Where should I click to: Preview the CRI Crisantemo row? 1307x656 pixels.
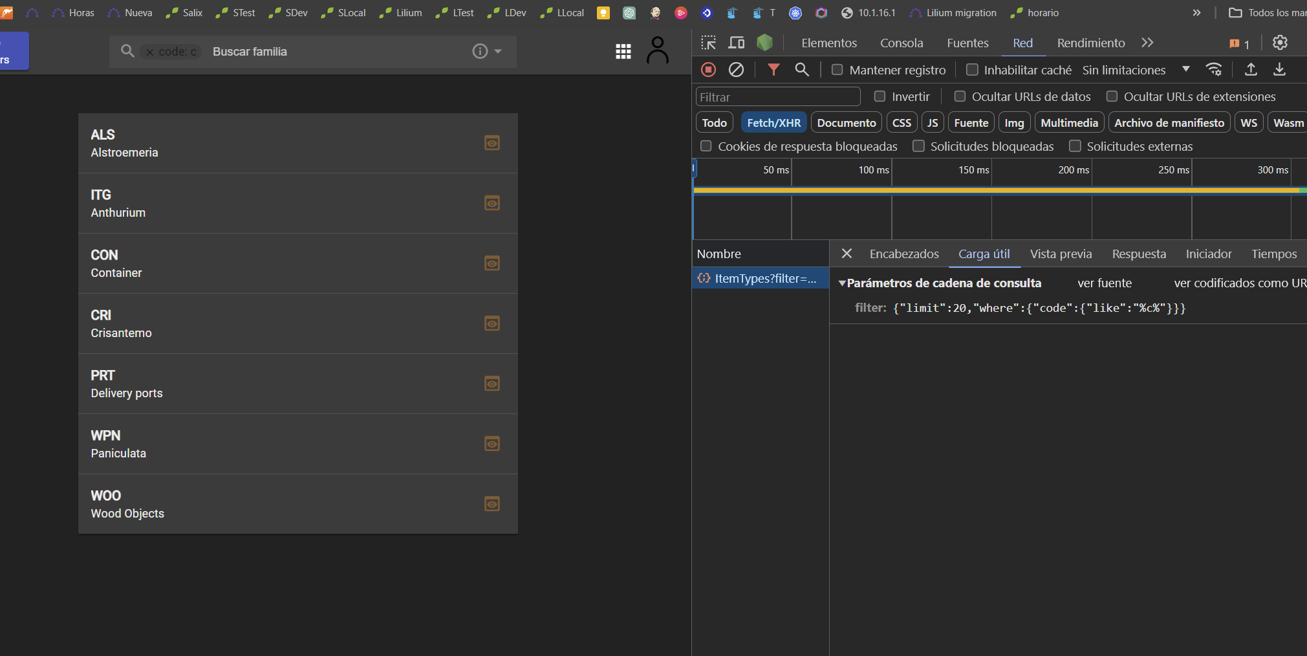(x=492, y=323)
